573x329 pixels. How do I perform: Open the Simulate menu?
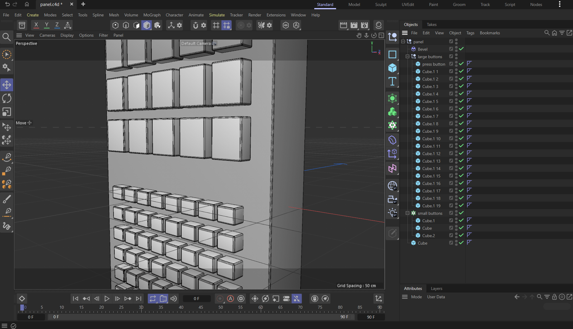coord(217,15)
